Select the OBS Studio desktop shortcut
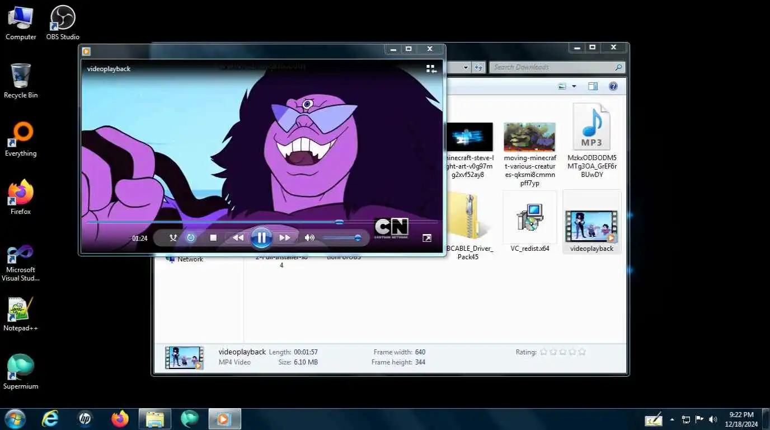770x430 pixels. 63,24
